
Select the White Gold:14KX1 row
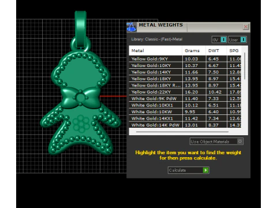(x=185, y=118)
